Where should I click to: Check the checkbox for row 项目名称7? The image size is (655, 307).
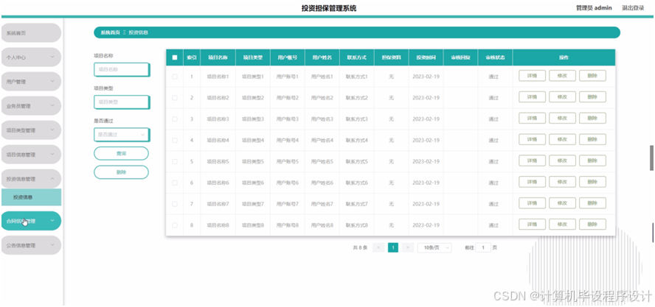point(175,205)
